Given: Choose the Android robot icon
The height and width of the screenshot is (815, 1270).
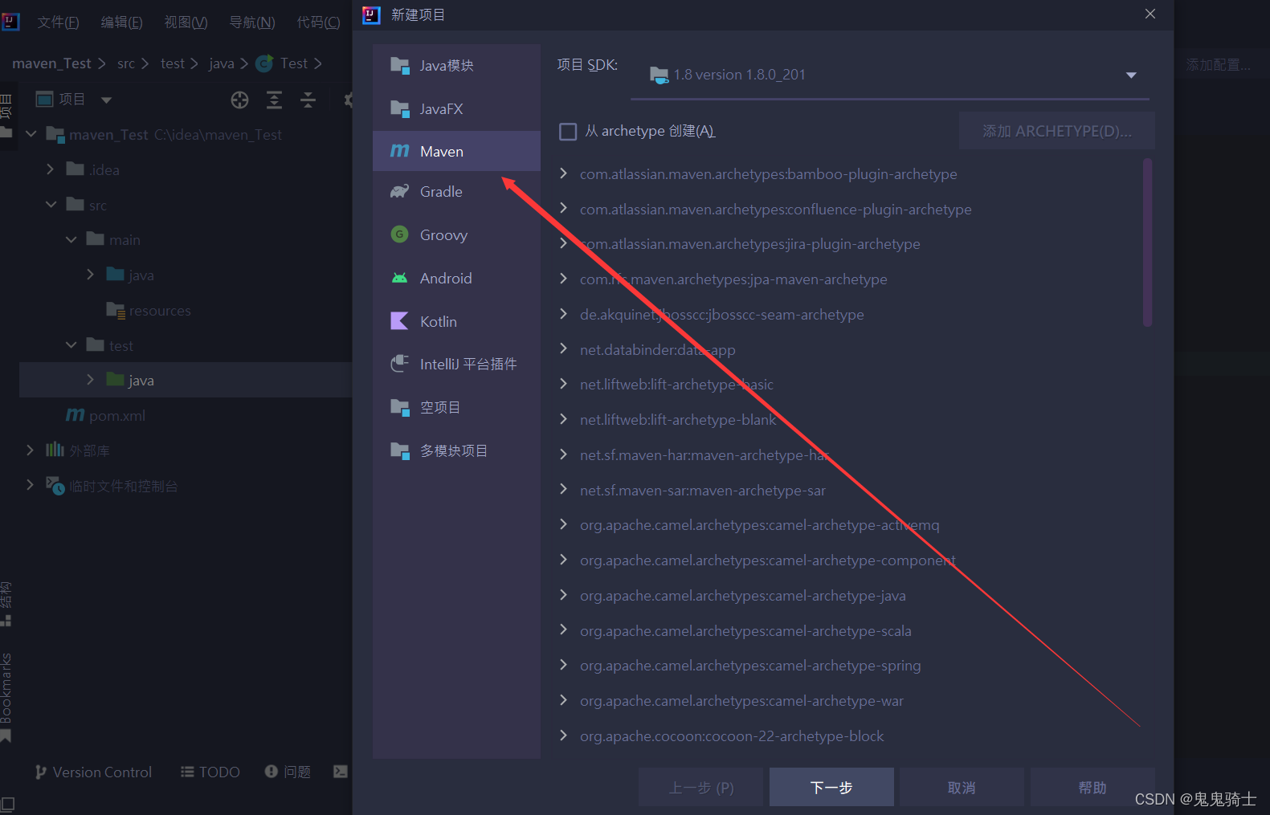Looking at the screenshot, I should [x=399, y=278].
